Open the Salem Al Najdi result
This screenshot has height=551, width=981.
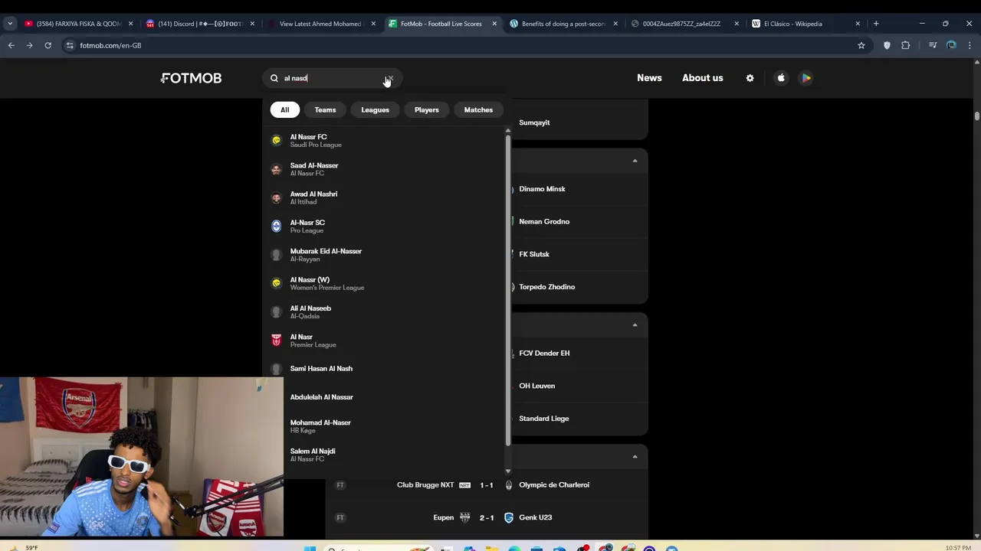coord(393,455)
